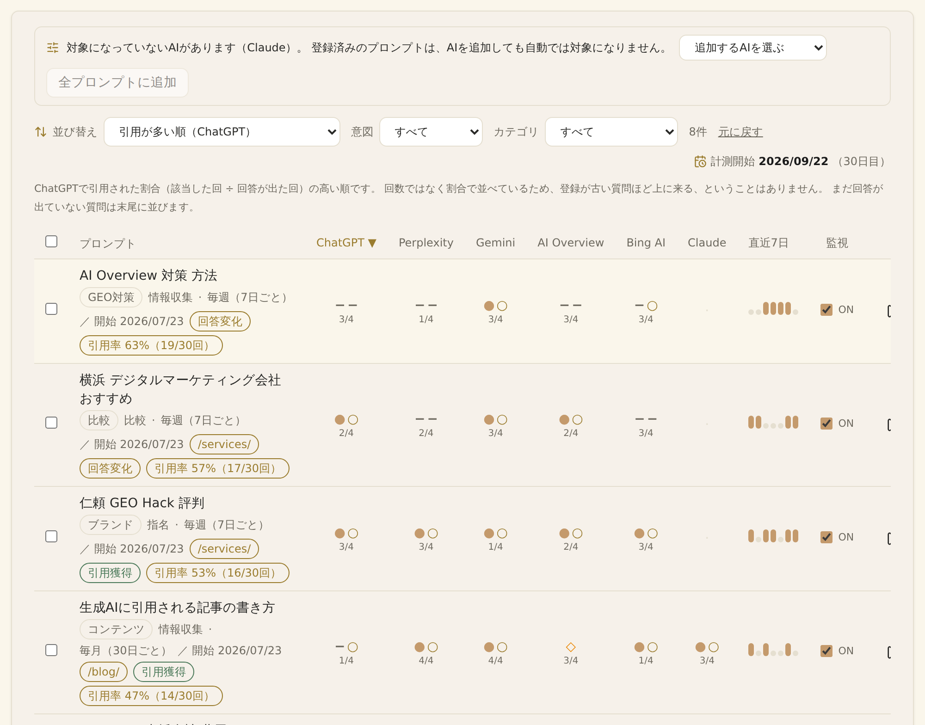Click the sliders icon in the Claude notice
Image resolution: width=925 pixels, height=725 pixels.
[53, 48]
